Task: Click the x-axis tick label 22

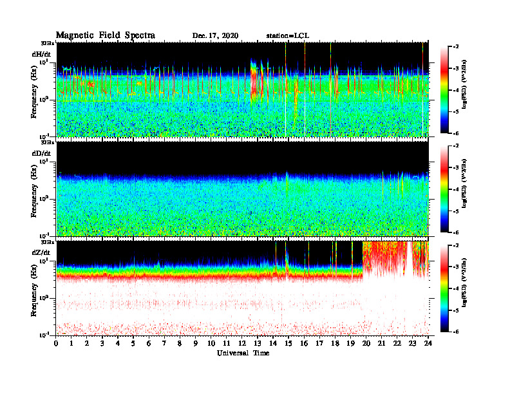Action: (x=397, y=344)
